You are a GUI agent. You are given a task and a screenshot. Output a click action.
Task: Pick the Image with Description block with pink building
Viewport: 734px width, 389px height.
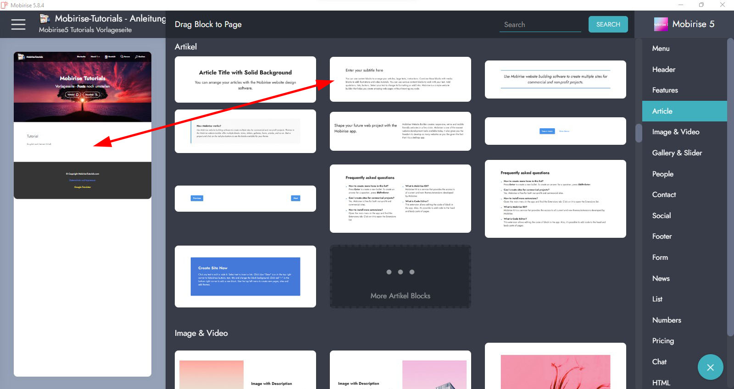pyautogui.click(x=400, y=370)
